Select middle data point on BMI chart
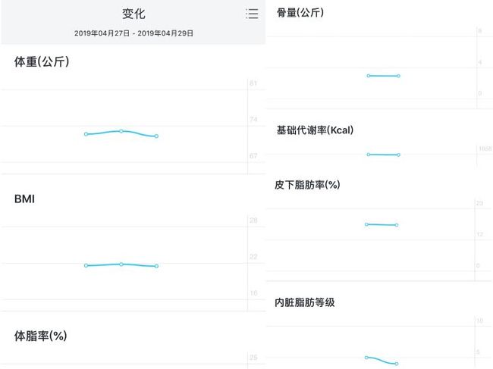Screen dimensions: 493x369 pos(121,264)
